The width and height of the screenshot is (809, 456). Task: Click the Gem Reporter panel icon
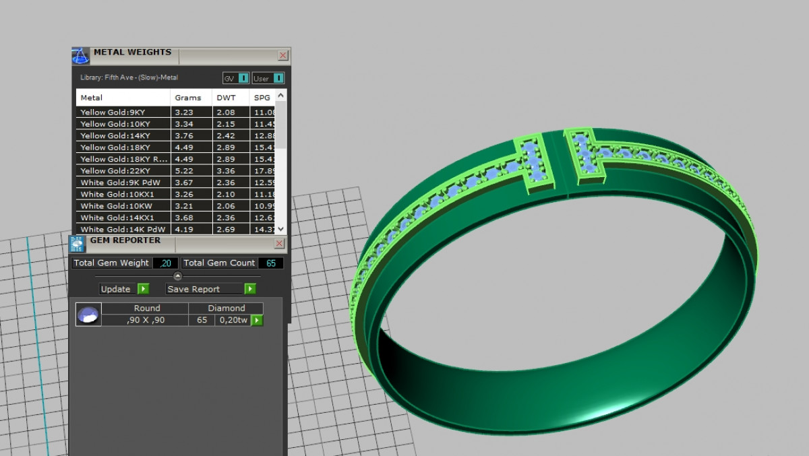(78, 244)
